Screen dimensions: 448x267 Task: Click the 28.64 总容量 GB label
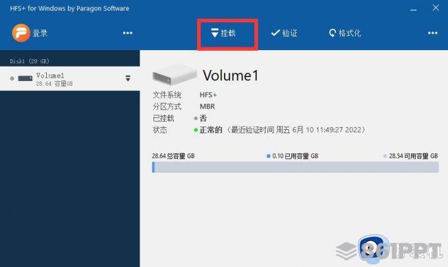(173, 156)
